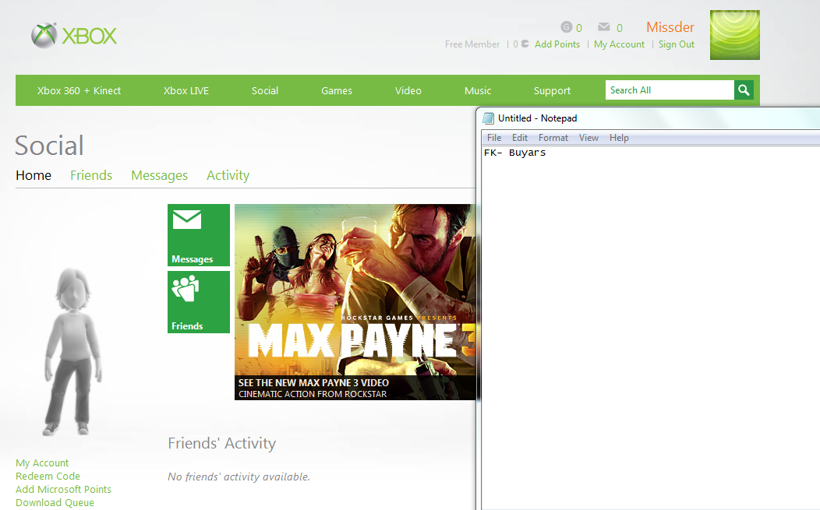Click the Notepad title bar icon

[x=488, y=118]
